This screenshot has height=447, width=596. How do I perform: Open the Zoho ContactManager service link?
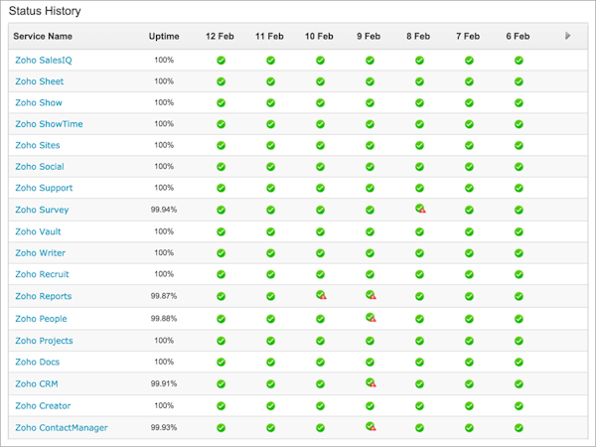click(62, 427)
